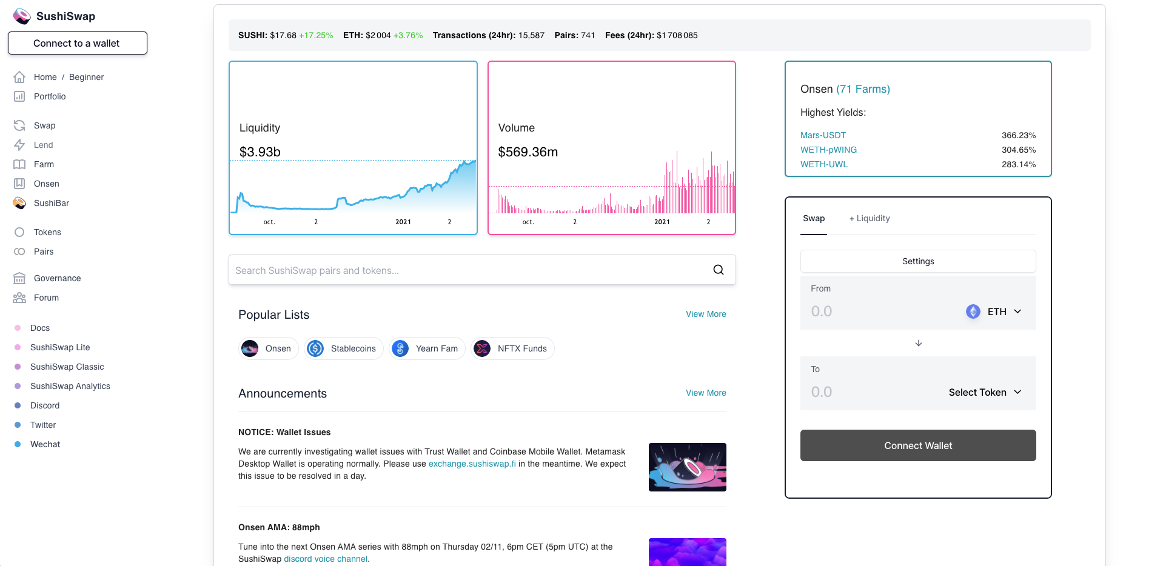Click the swap direction down arrow
Screen dimensions: 1163x566
tap(919, 343)
